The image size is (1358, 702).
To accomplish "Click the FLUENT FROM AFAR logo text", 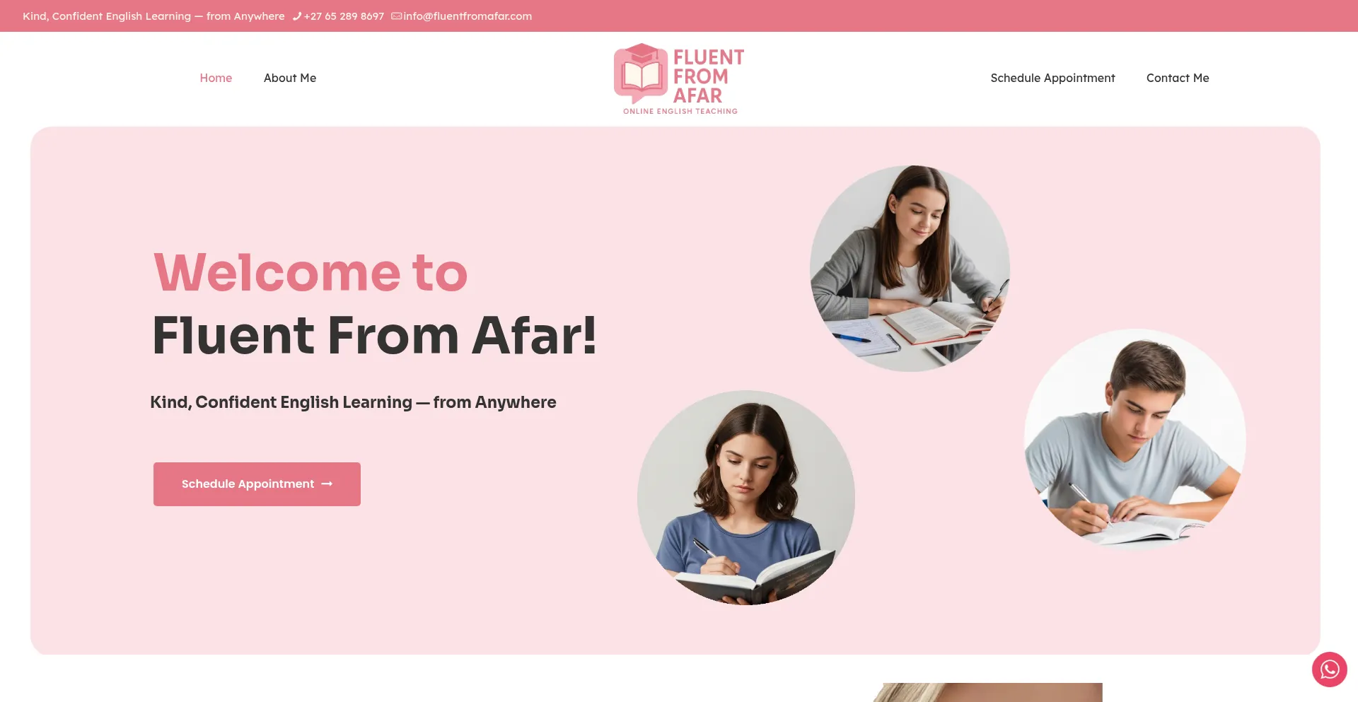I will pyautogui.click(x=708, y=76).
